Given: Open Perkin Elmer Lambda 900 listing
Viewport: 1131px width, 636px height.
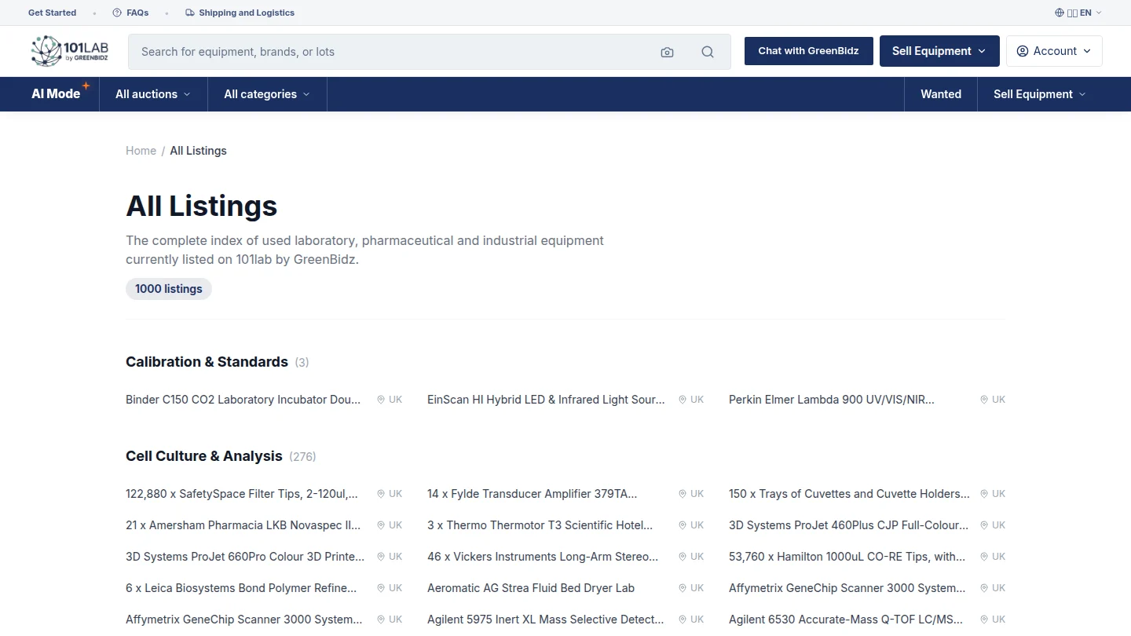Looking at the screenshot, I should (832, 400).
